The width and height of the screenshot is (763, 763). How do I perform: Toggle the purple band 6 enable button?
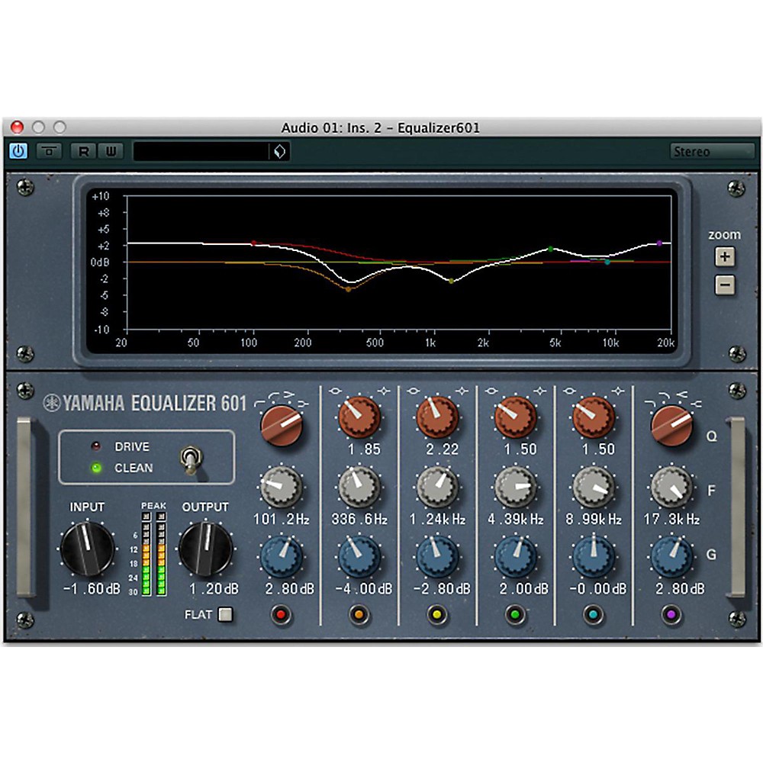pyautogui.click(x=671, y=614)
